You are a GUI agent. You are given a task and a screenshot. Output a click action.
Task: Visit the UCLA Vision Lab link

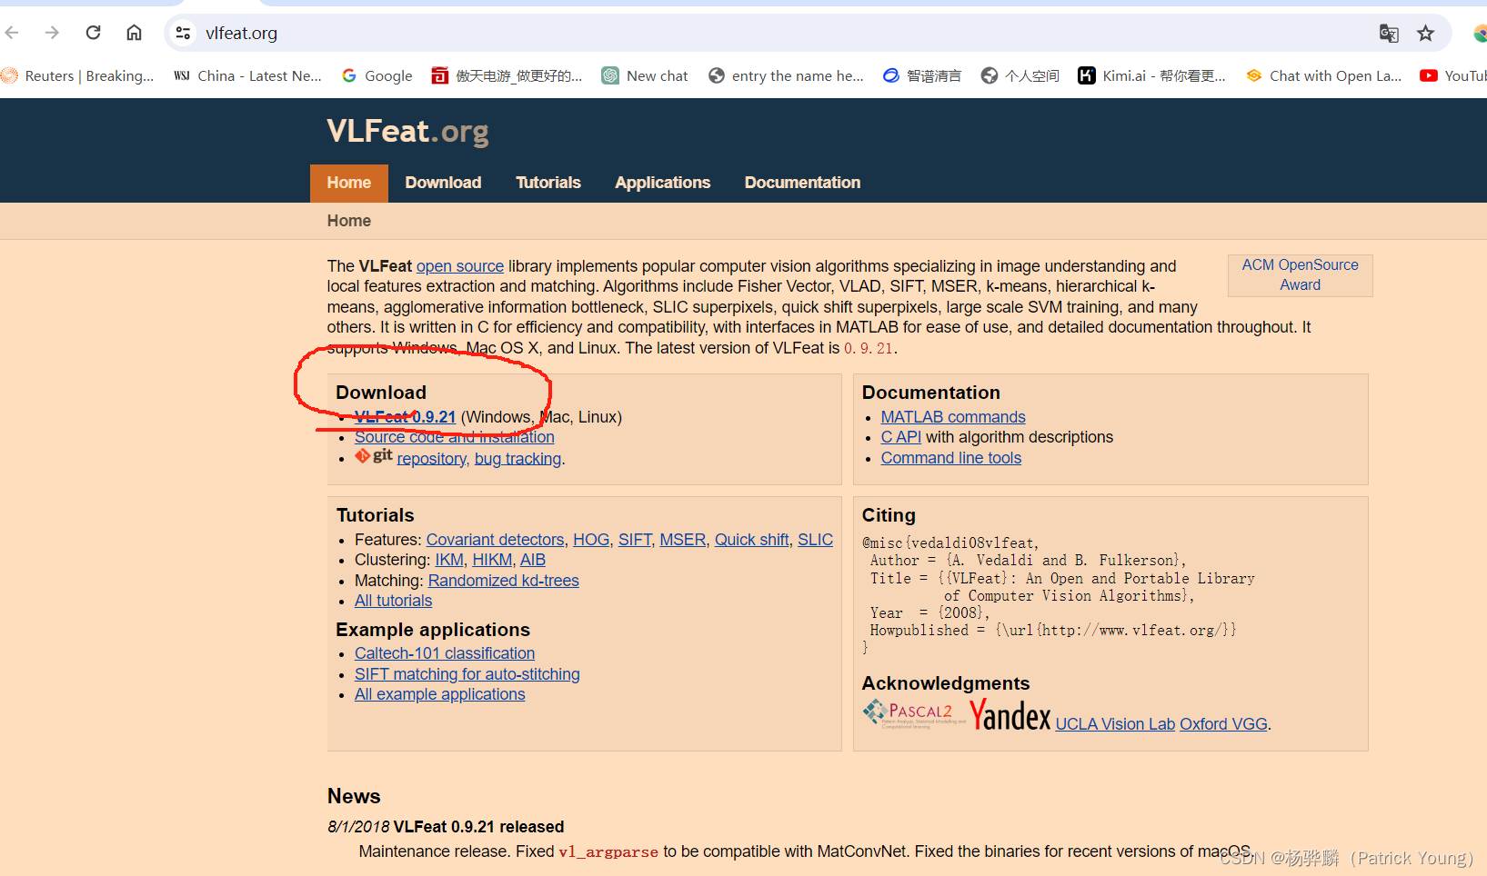click(x=1115, y=724)
